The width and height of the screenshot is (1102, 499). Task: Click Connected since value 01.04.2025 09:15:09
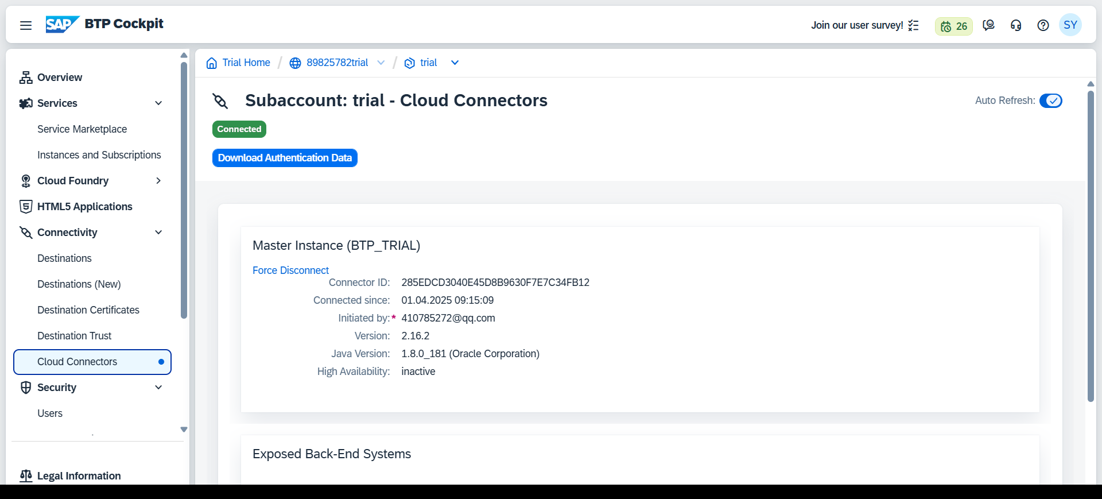(x=448, y=300)
